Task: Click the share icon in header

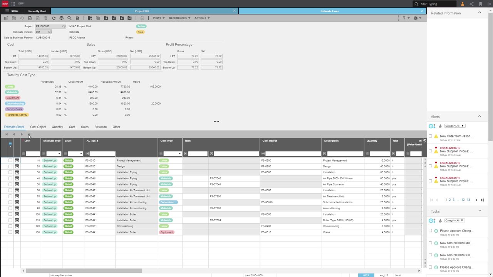Action: click(x=472, y=4)
